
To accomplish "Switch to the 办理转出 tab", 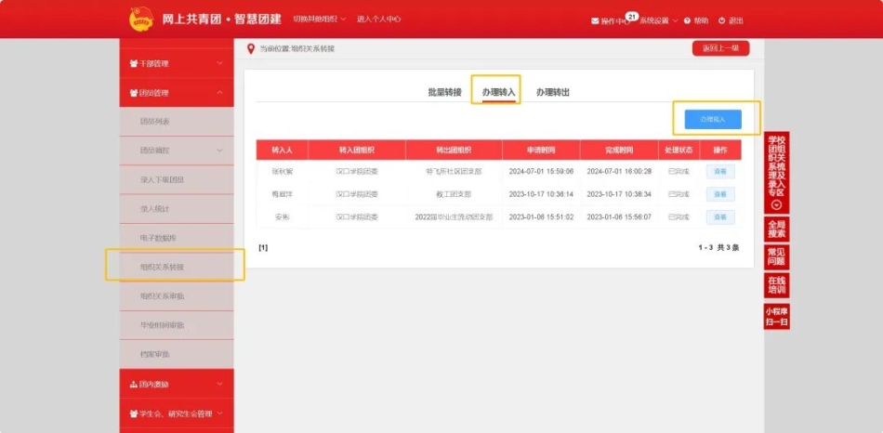I will (552, 93).
